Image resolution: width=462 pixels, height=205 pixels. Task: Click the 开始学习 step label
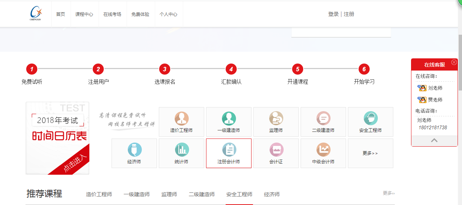[x=364, y=82]
